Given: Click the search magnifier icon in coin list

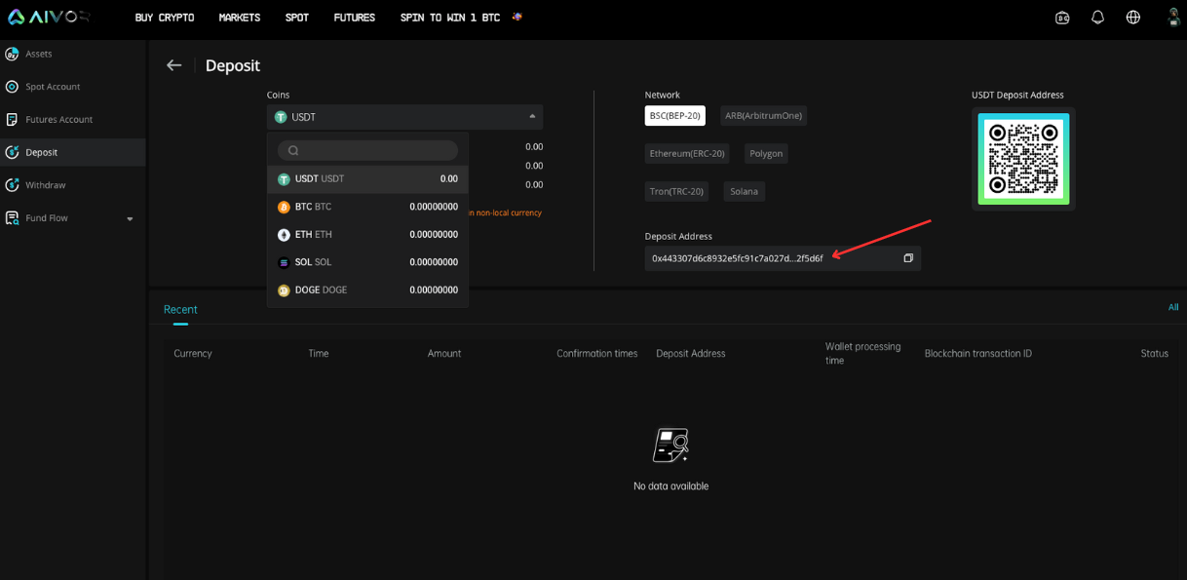Looking at the screenshot, I should point(293,150).
